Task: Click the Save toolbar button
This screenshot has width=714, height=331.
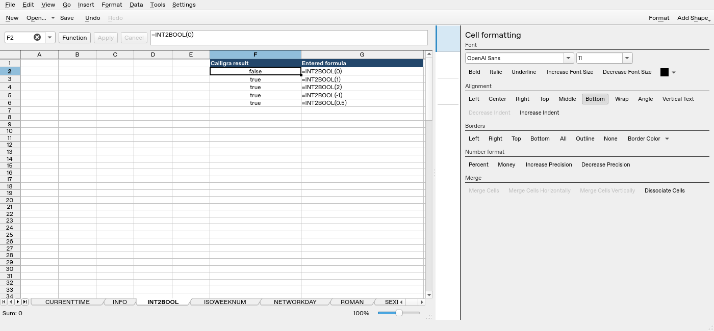Action: pyautogui.click(x=67, y=18)
